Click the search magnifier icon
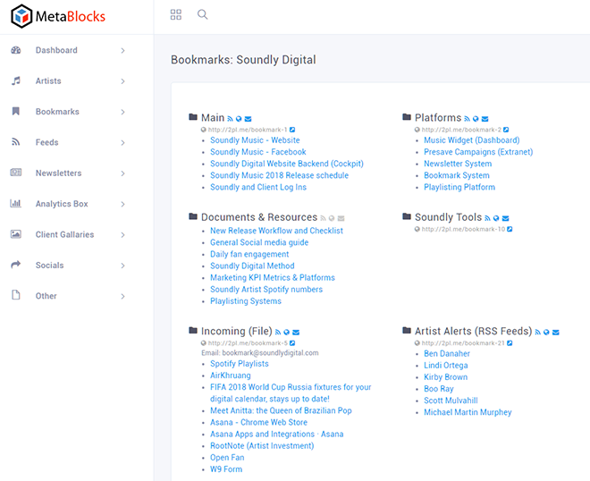Image resolution: width=590 pixels, height=481 pixels. (x=202, y=14)
